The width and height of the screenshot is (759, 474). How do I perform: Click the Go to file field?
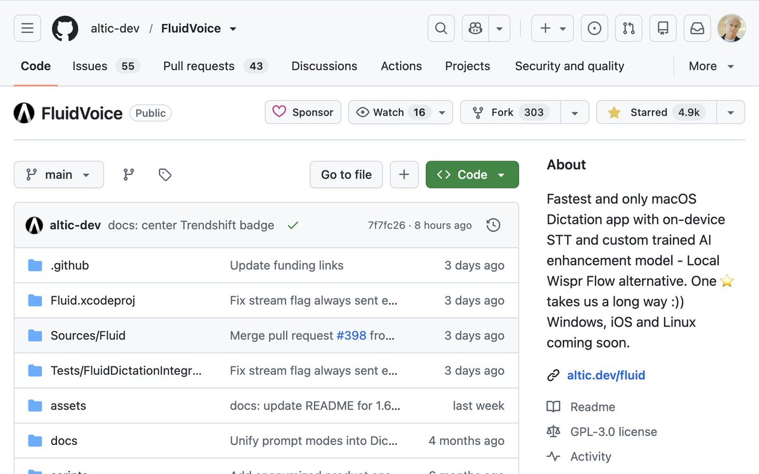[x=346, y=174]
